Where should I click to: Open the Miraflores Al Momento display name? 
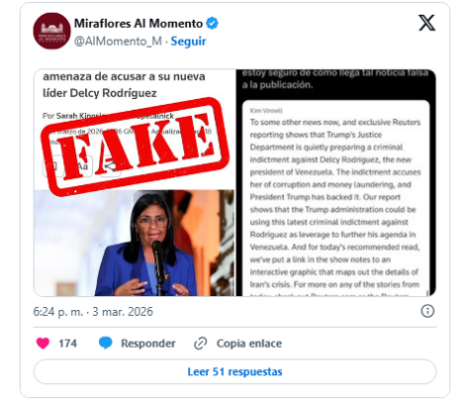click(139, 24)
